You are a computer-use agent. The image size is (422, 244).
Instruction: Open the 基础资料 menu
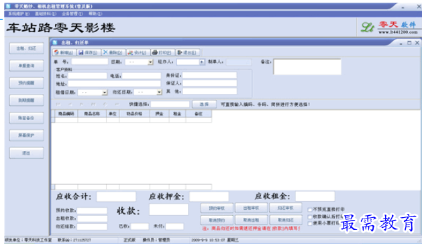(46, 13)
